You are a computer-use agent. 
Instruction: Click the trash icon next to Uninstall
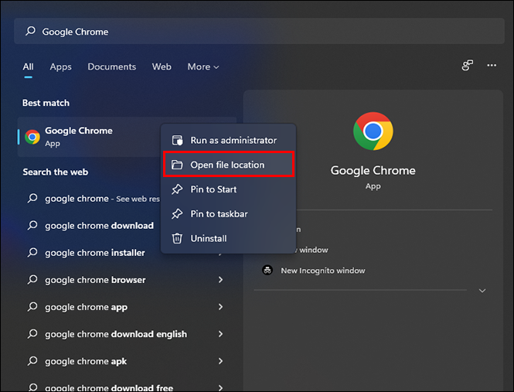177,238
